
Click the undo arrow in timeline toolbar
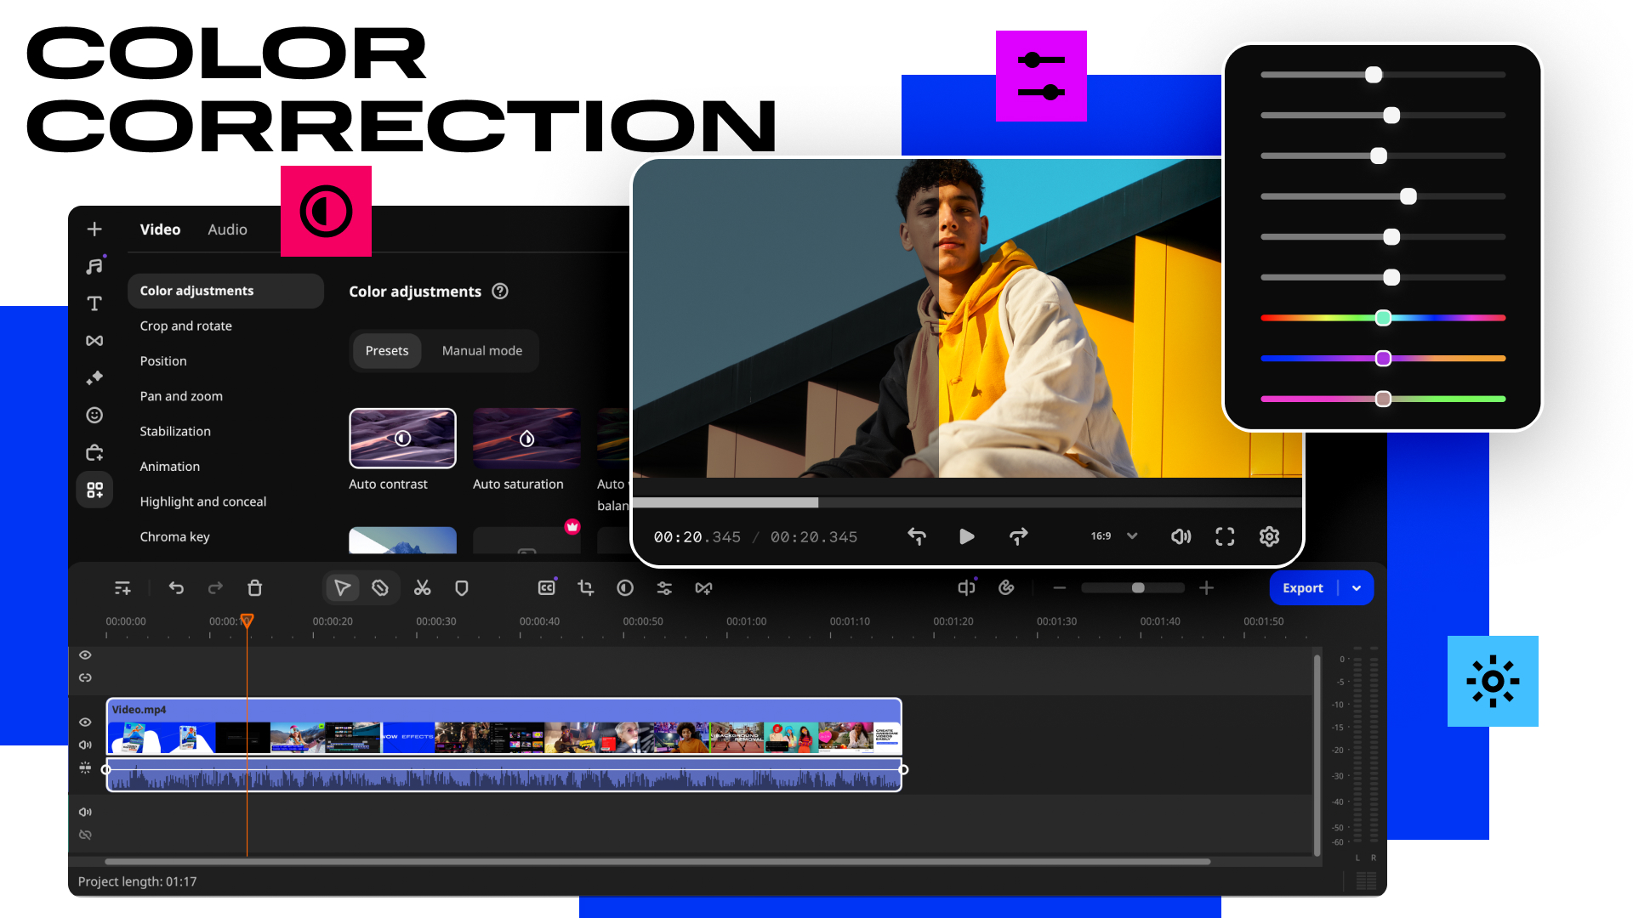176,588
